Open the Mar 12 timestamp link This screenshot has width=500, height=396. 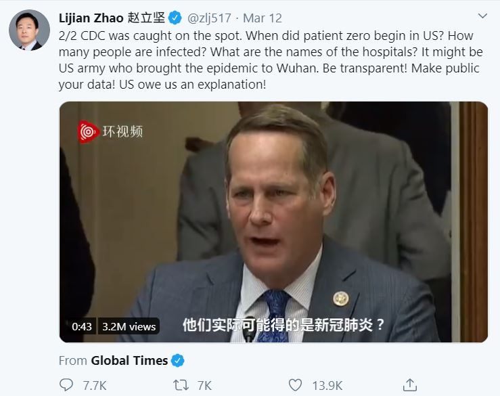[263, 18]
